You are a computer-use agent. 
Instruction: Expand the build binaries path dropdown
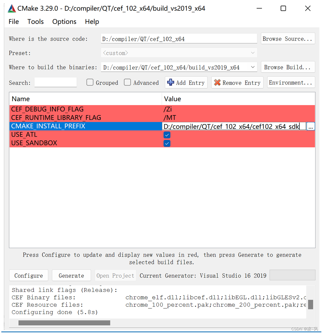click(x=253, y=67)
